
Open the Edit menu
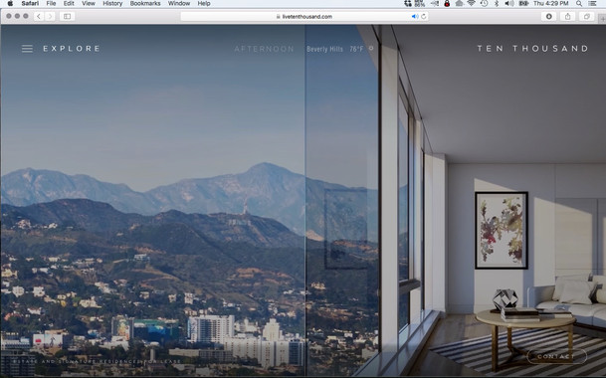coord(69,3)
